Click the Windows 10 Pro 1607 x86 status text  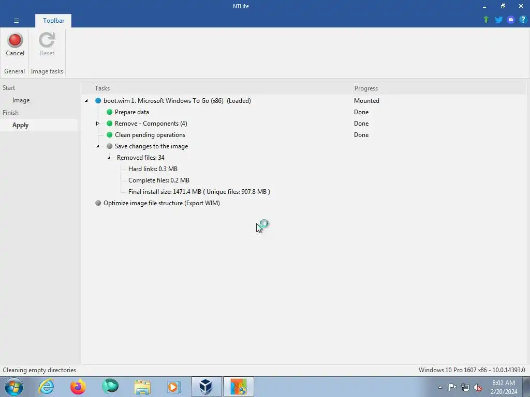coord(472,370)
